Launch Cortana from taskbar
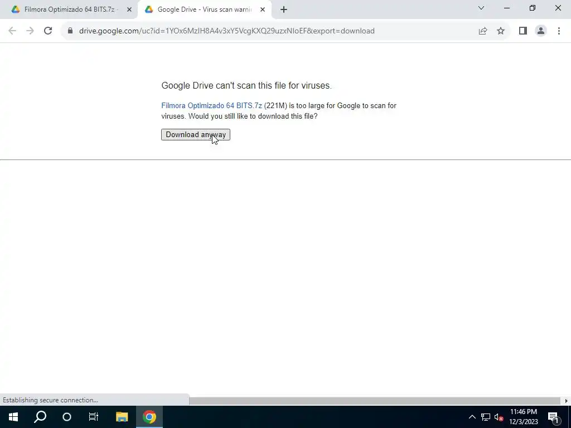Viewport: 571px width, 428px height. pyautogui.click(x=67, y=417)
